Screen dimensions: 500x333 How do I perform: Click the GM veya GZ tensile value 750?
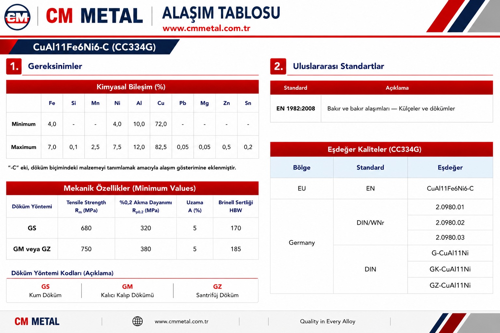86,249
